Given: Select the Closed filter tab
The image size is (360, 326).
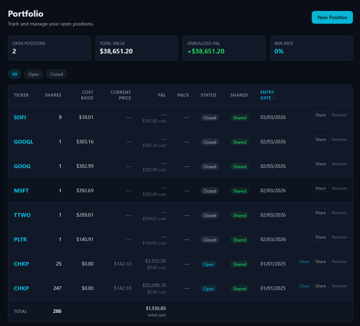Looking at the screenshot, I should click(x=56, y=74).
